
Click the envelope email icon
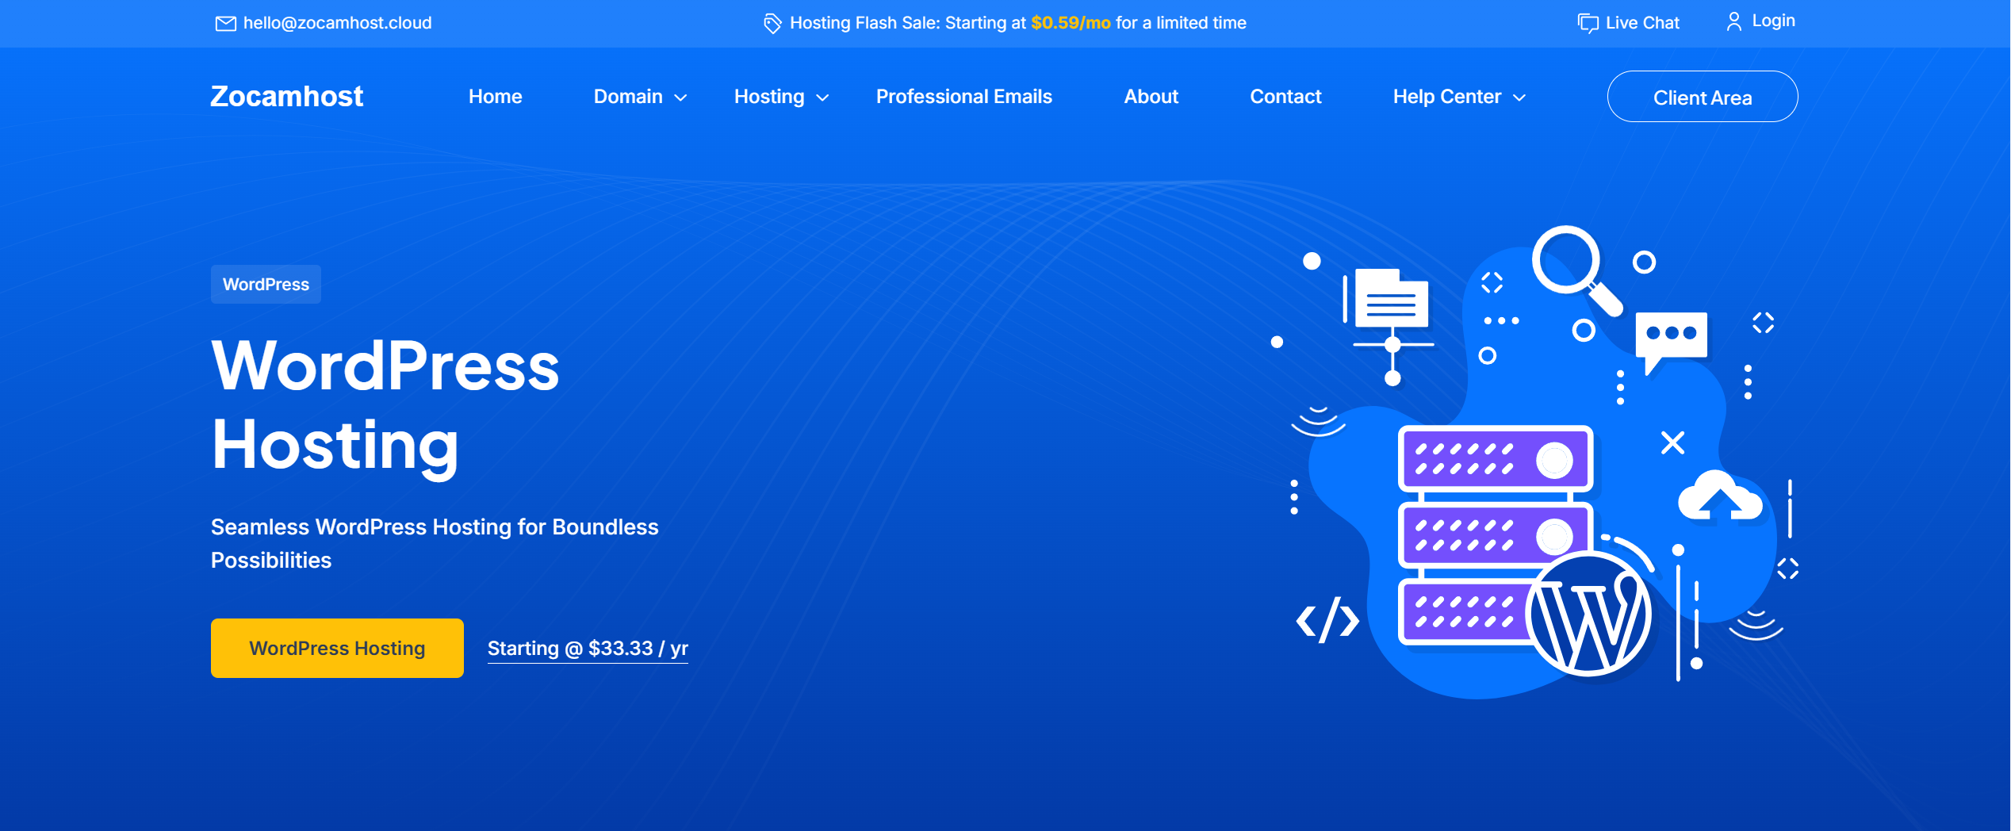(x=225, y=24)
